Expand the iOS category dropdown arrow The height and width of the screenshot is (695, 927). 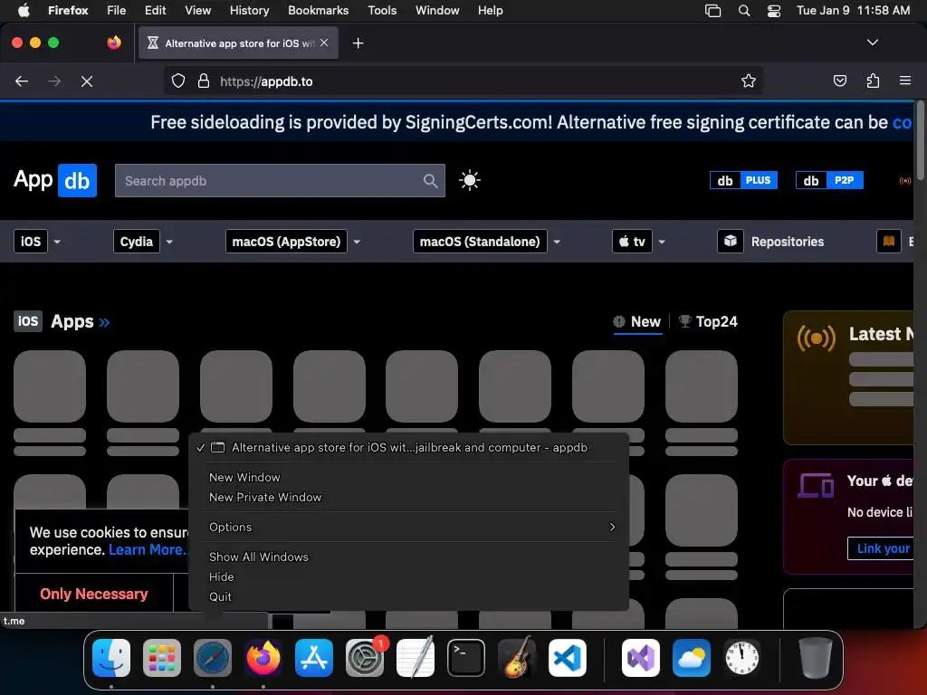[x=57, y=242]
